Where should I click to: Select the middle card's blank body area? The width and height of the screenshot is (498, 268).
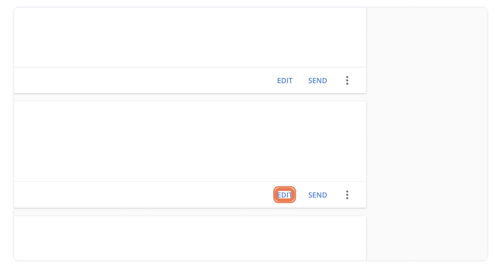point(190,142)
